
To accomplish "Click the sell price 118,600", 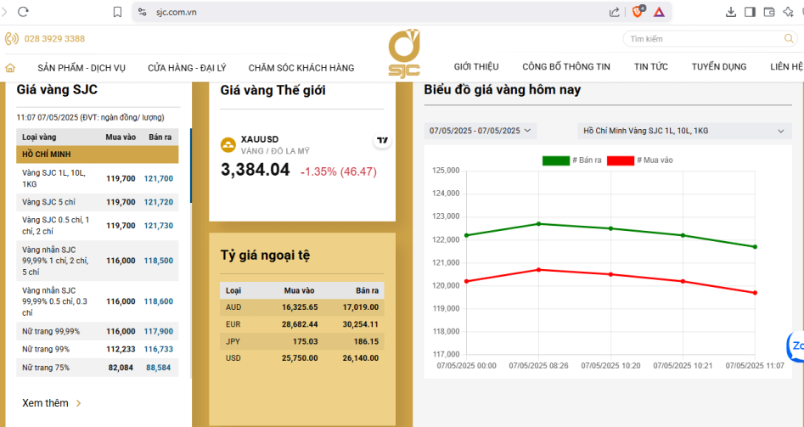I will click(x=159, y=302).
